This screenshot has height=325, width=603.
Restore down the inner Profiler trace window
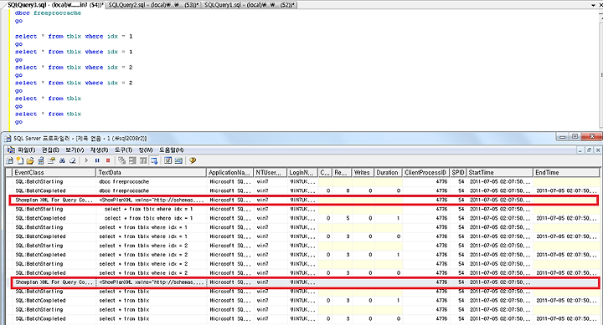coord(589,150)
